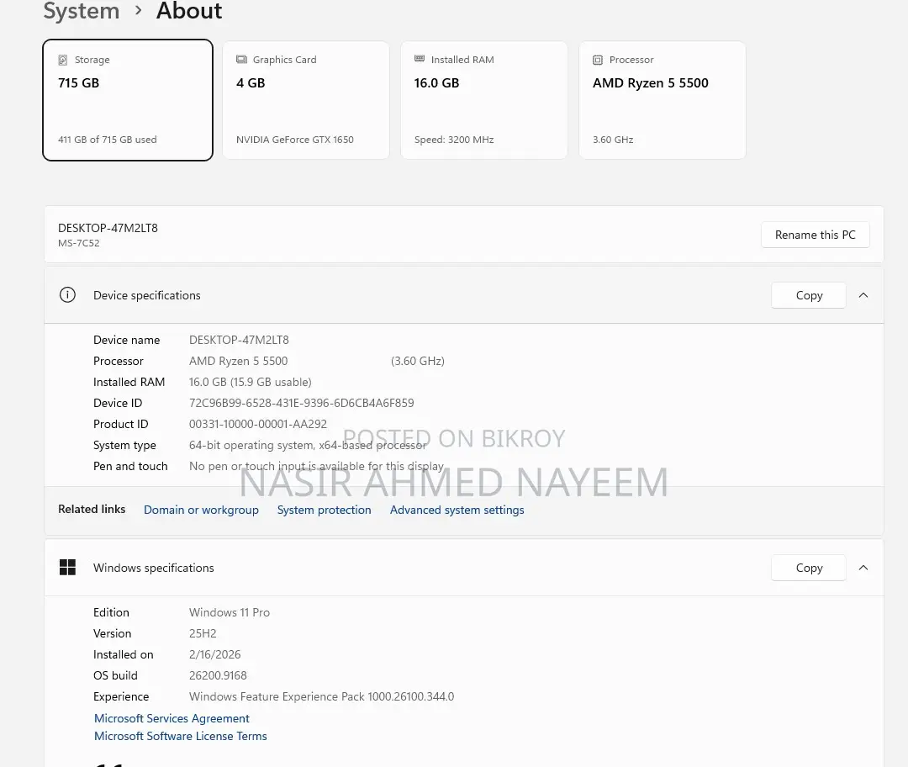908x767 pixels.
Task: Select the System type value text
Action: pos(308,445)
